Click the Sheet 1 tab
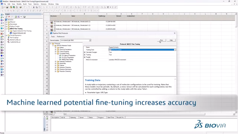Image resolution: width=238 pixels, height=134 pixels. 51,114
